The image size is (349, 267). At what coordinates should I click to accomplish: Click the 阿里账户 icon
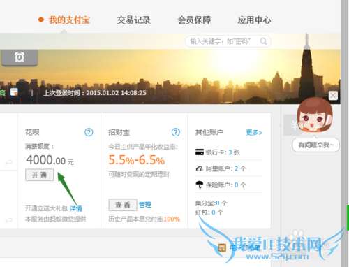click(x=200, y=168)
